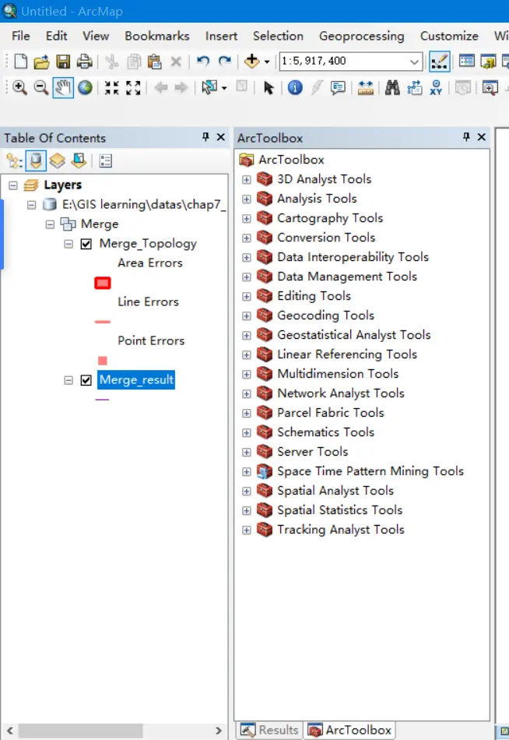509x740 pixels.
Task: Click the red Area Errors symbol
Action: [x=103, y=284]
